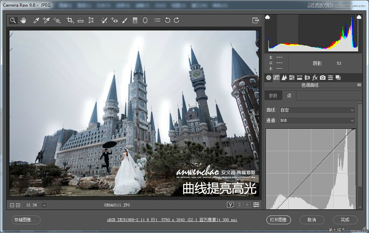369x233 pixels.
Task: Open the tone curve panel flyout menu
Action: click(359, 85)
